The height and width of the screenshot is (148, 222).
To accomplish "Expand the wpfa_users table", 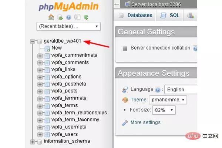I will [x=40, y=134].
